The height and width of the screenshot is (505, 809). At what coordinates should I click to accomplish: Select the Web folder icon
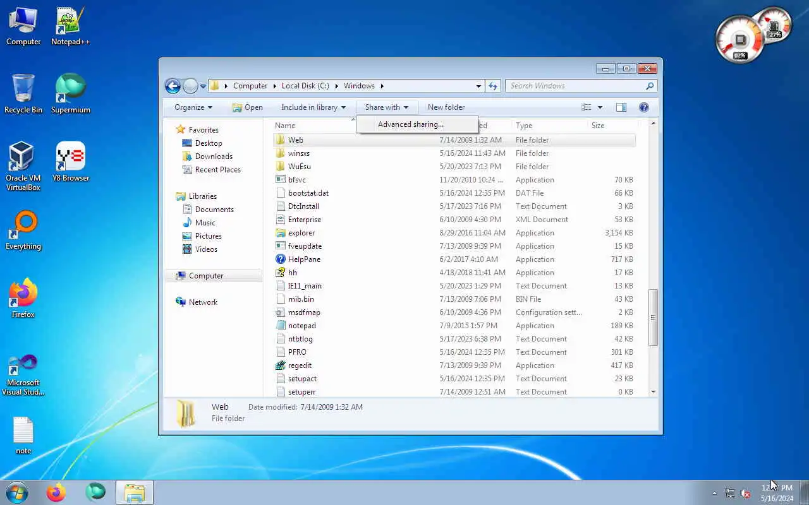click(x=281, y=140)
